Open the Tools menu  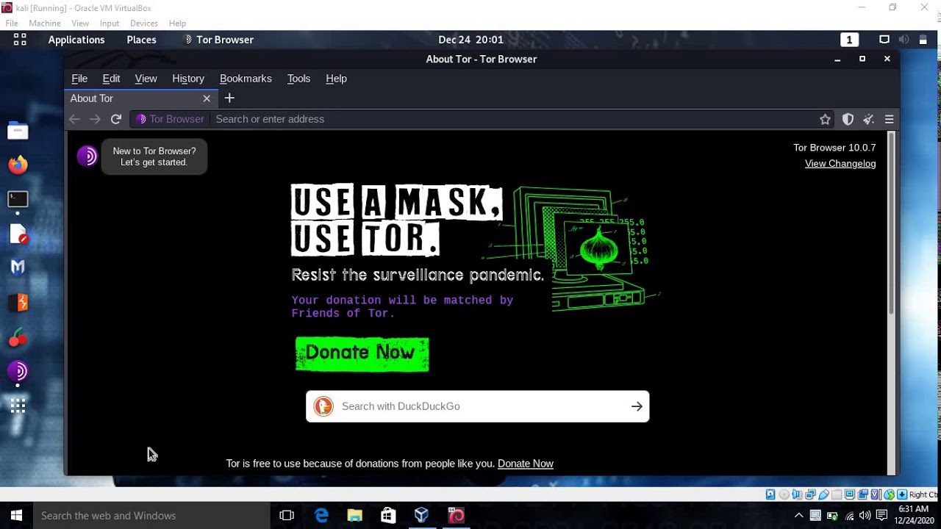point(298,79)
